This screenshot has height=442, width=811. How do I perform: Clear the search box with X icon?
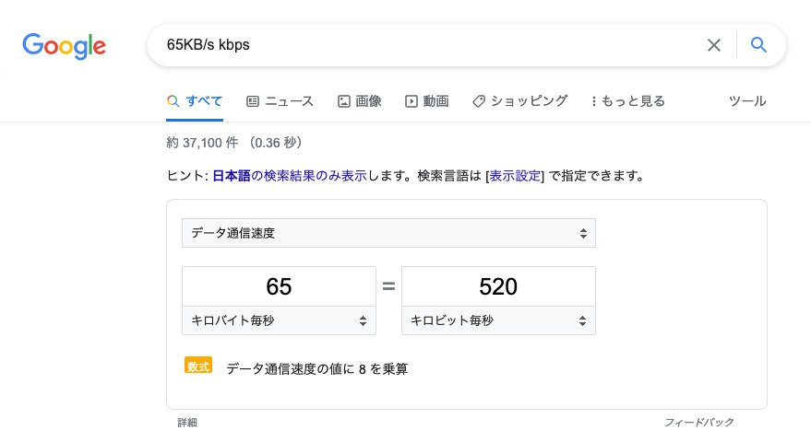pos(713,45)
